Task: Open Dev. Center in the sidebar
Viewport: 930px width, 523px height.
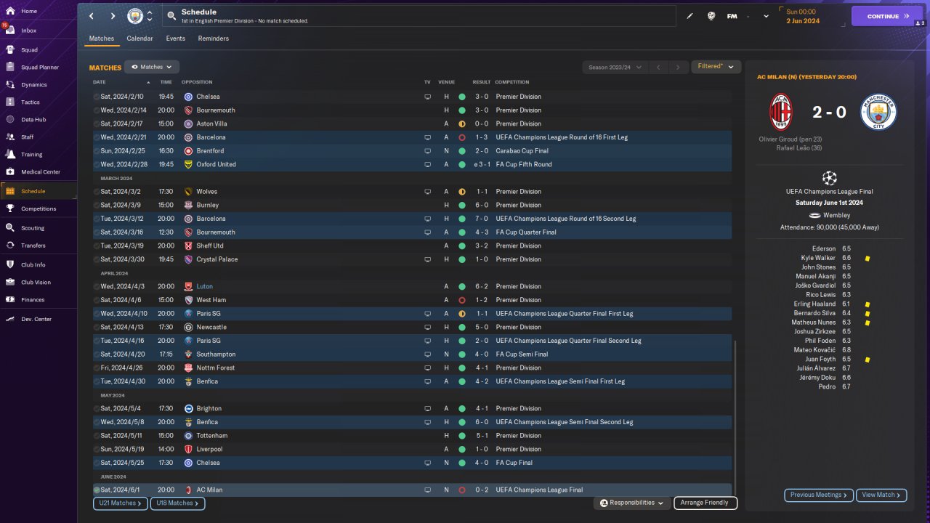Action: tap(38, 319)
